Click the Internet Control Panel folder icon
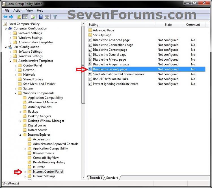The width and height of the screenshot is (212, 188). (x=29, y=172)
